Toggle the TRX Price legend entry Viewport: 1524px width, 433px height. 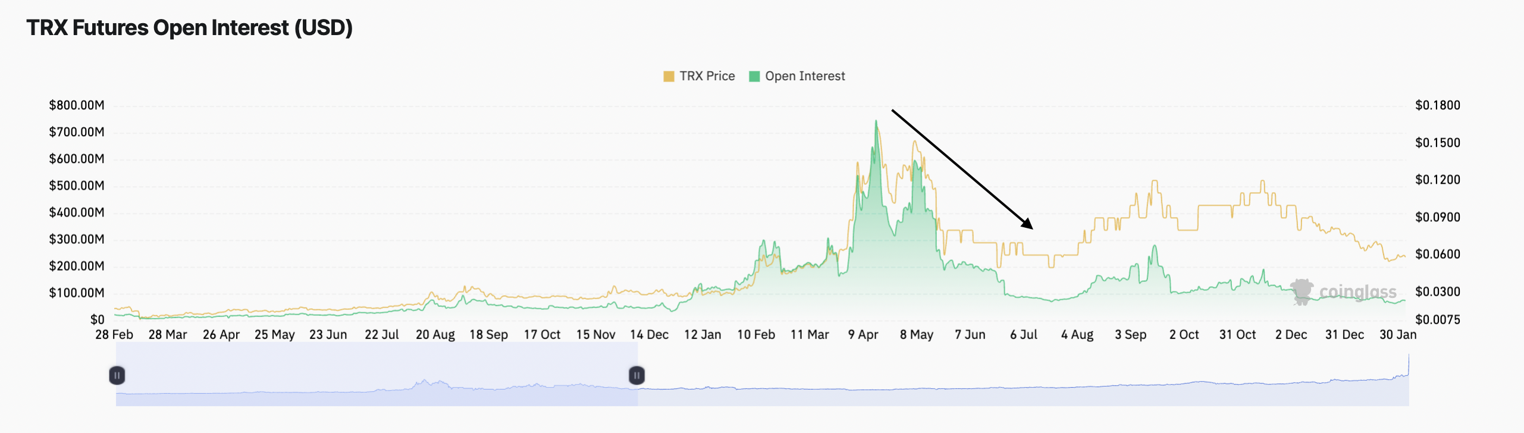click(x=700, y=76)
